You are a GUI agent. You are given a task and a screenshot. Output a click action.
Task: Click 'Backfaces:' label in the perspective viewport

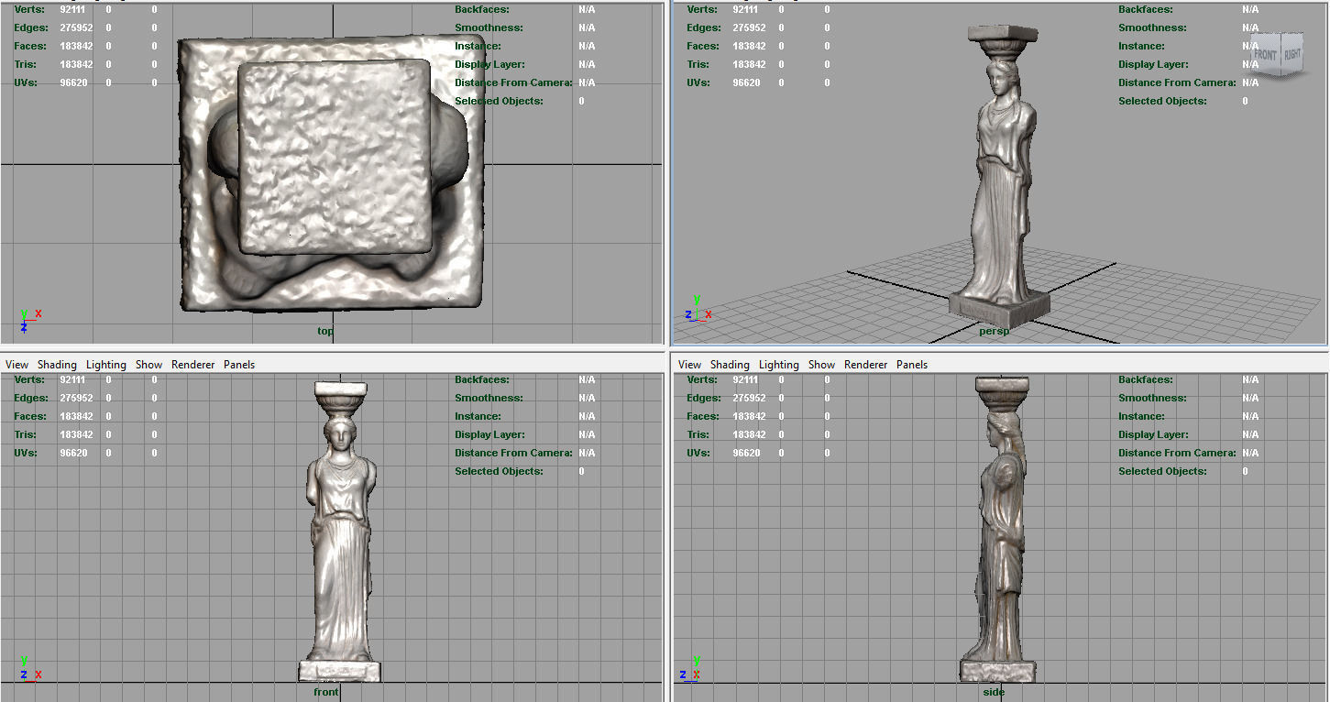coord(1146,9)
